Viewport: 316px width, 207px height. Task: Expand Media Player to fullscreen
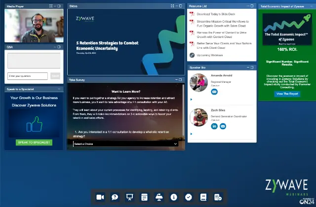click(51, 6)
